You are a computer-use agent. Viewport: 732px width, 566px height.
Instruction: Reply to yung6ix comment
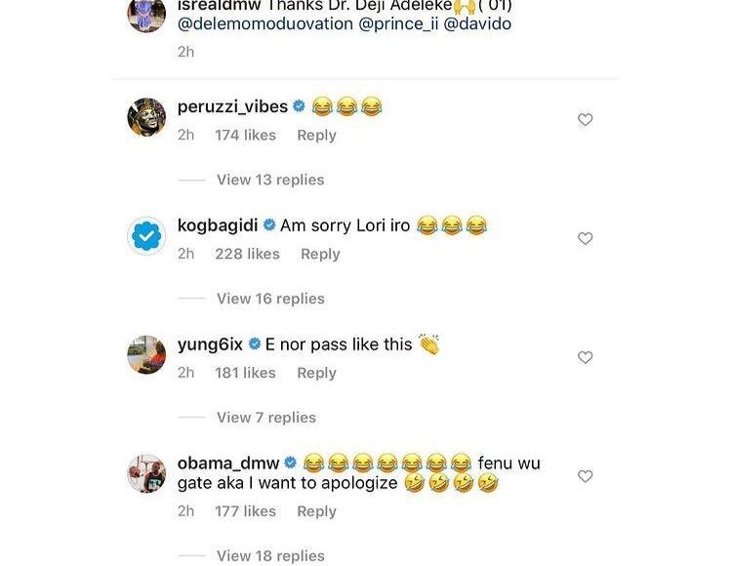[316, 374]
